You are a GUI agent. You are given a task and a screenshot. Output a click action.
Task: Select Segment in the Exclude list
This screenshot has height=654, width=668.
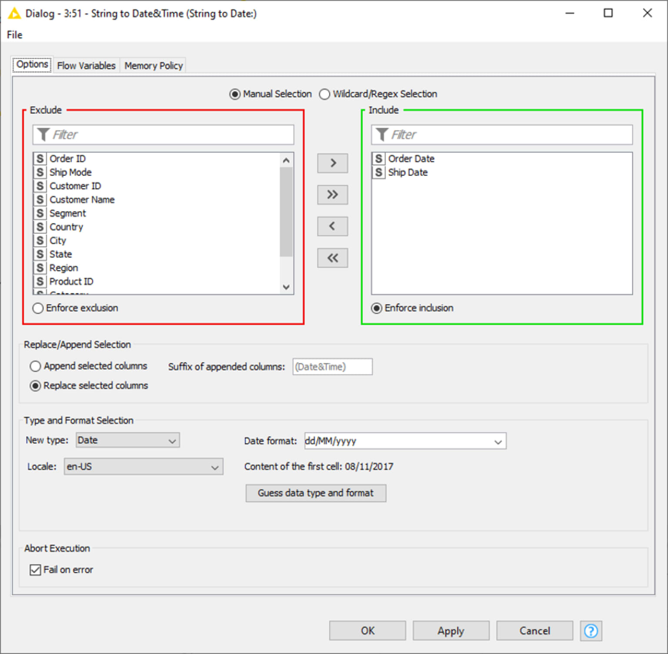tap(157, 213)
